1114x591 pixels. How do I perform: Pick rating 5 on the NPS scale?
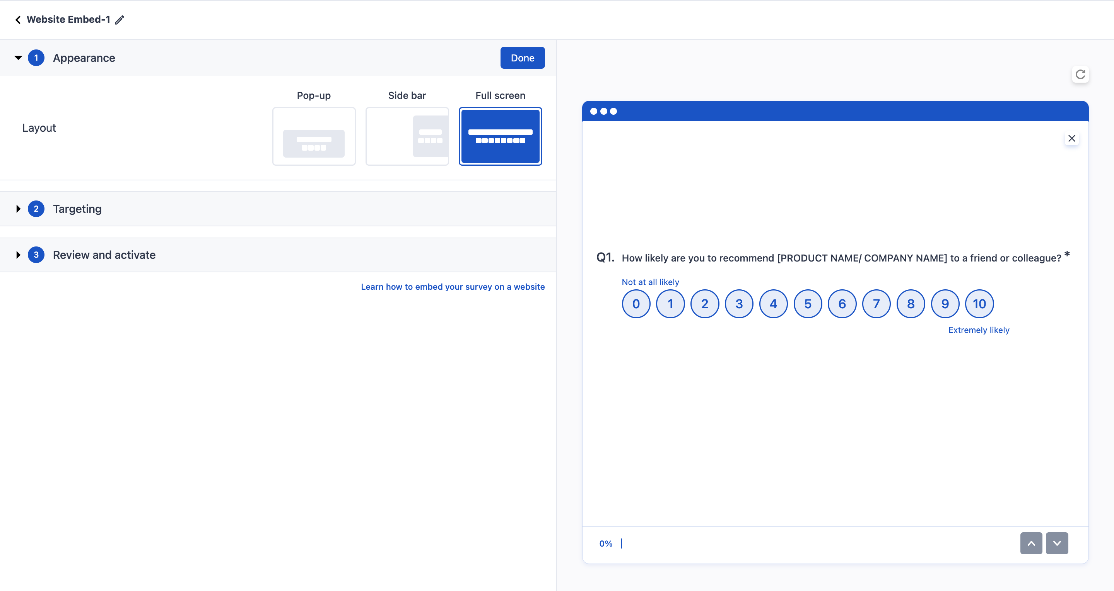click(x=808, y=304)
